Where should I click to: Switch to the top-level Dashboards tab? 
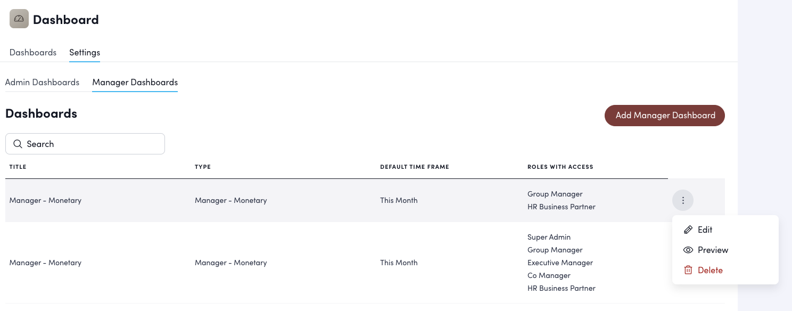(x=33, y=52)
